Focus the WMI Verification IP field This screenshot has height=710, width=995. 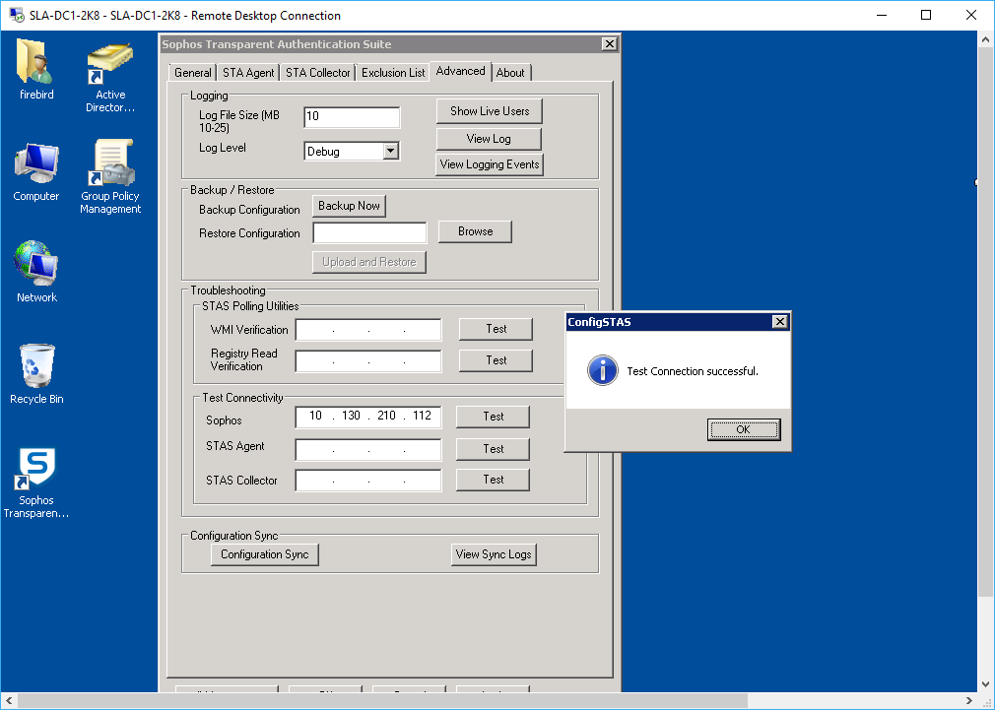click(x=368, y=330)
